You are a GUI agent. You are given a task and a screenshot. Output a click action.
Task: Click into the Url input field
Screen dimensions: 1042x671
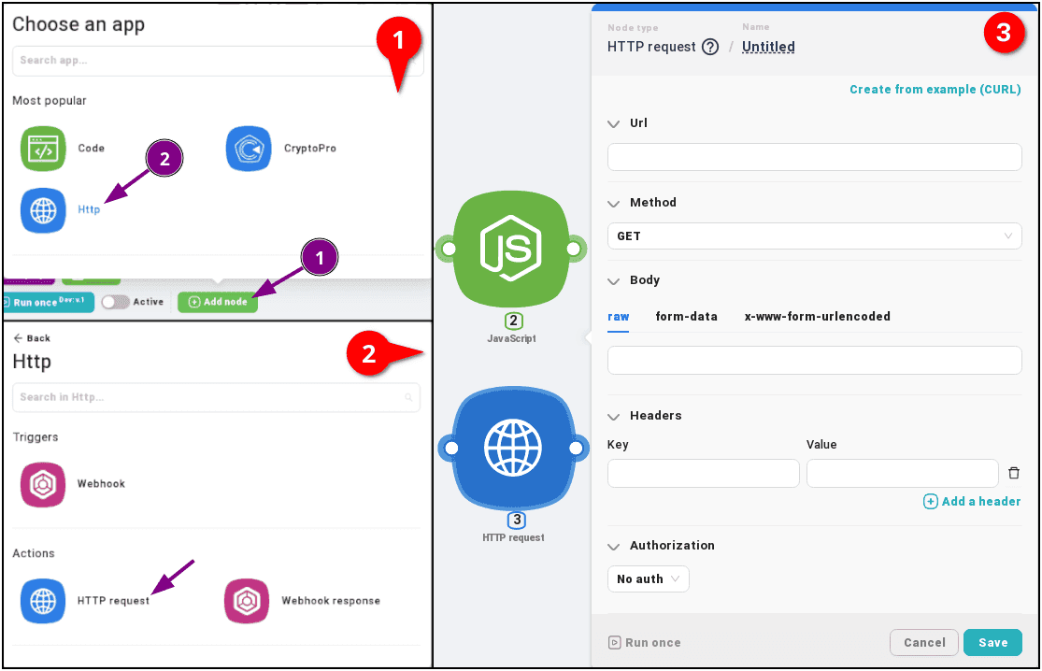pyautogui.click(x=814, y=157)
